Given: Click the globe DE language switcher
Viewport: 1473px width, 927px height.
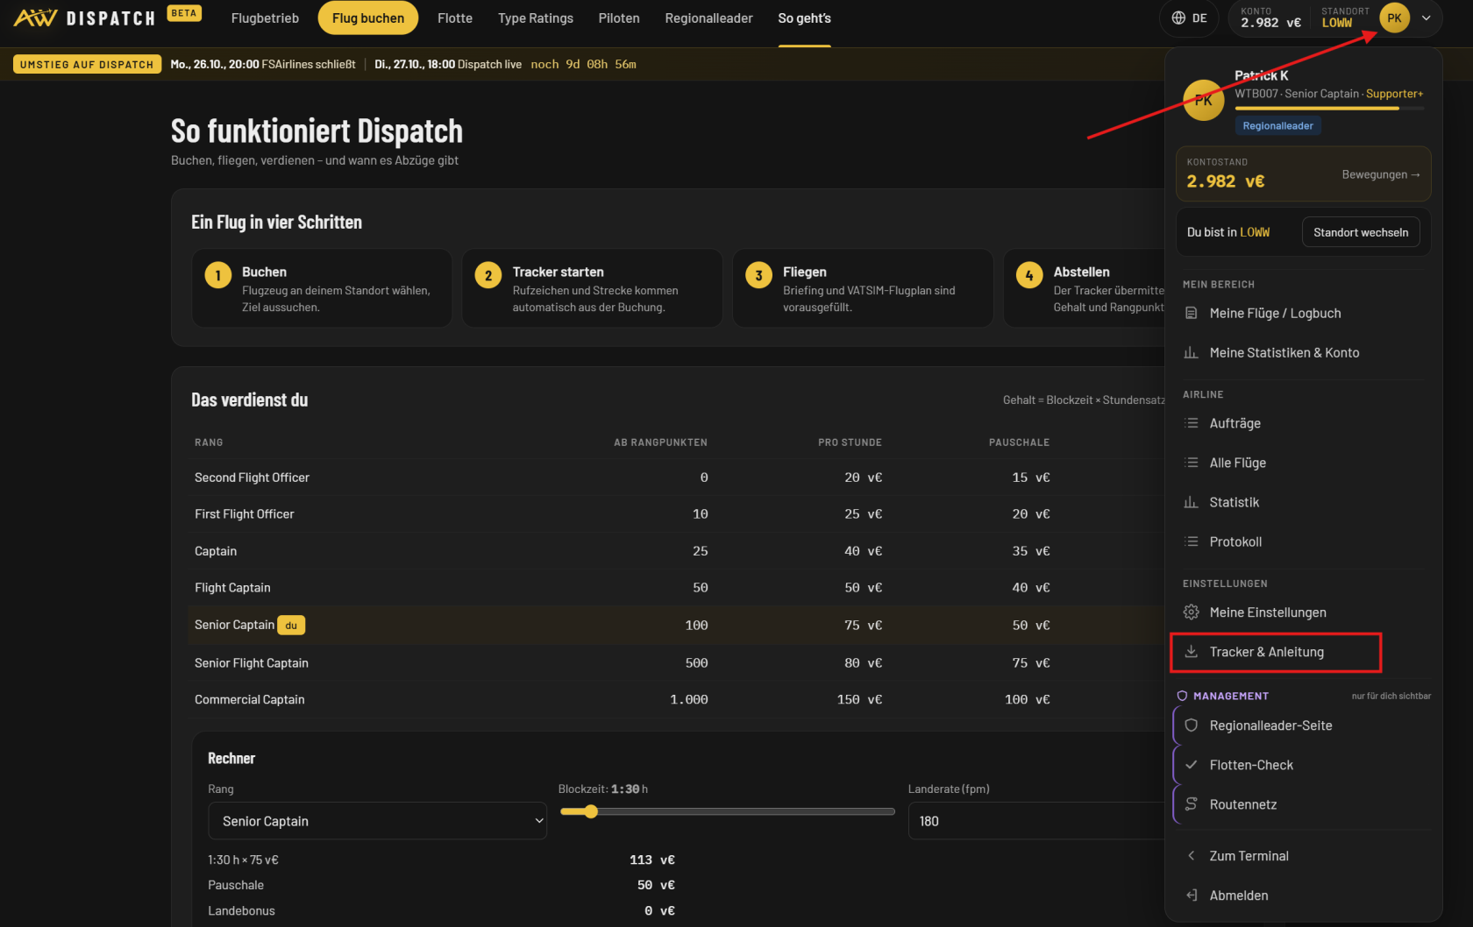Looking at the screenshot, I should click(x=1189, y=18).
